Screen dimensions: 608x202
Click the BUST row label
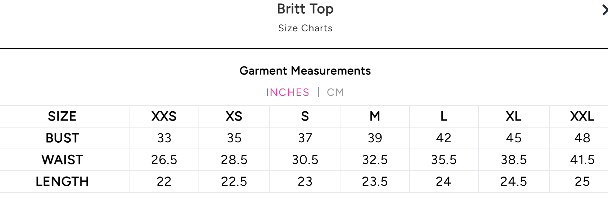[62, 138]
